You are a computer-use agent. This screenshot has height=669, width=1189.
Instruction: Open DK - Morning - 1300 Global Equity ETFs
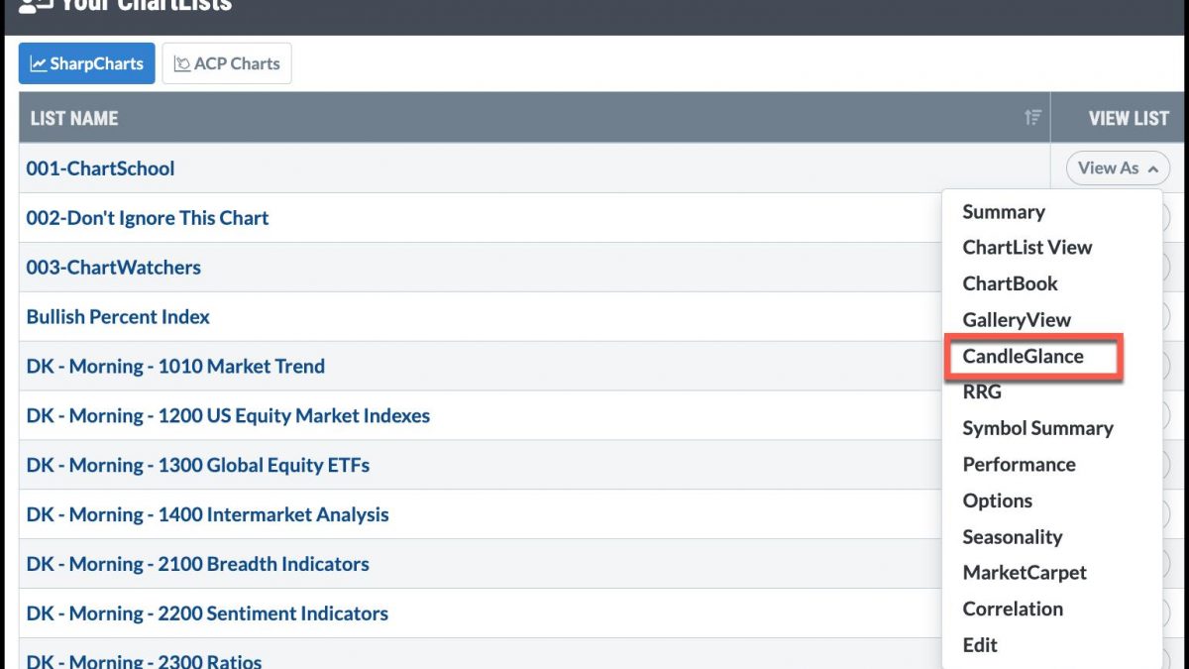point(198,466)
